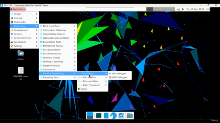Click the Digital Forensics icon
220x123 pixels.
click(41, 66)
